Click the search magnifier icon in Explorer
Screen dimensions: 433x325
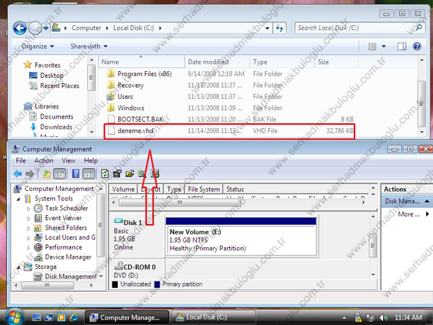coord(419,28)
